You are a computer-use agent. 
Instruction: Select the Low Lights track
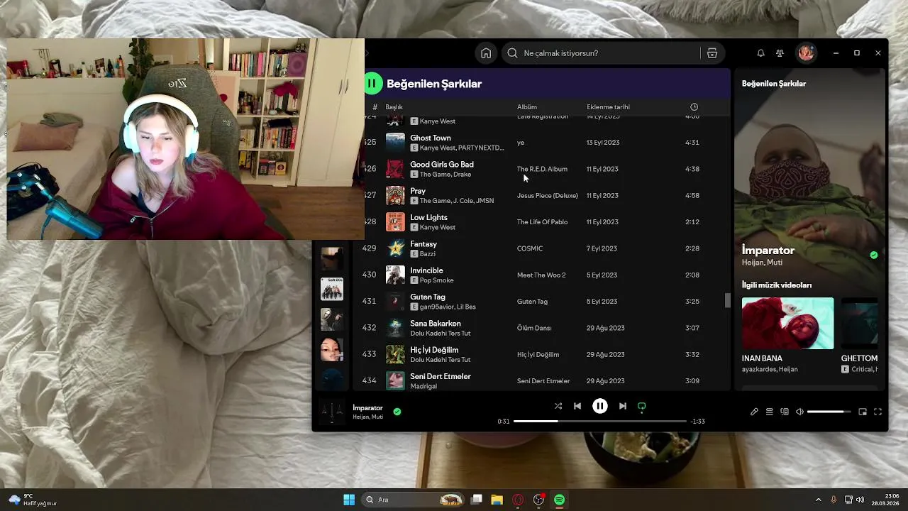click(x=428, y=217)
